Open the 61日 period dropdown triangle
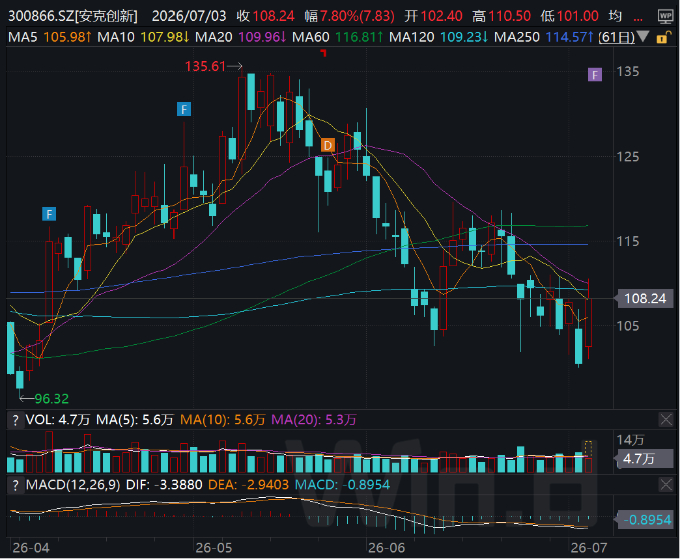 click(643, 37)
